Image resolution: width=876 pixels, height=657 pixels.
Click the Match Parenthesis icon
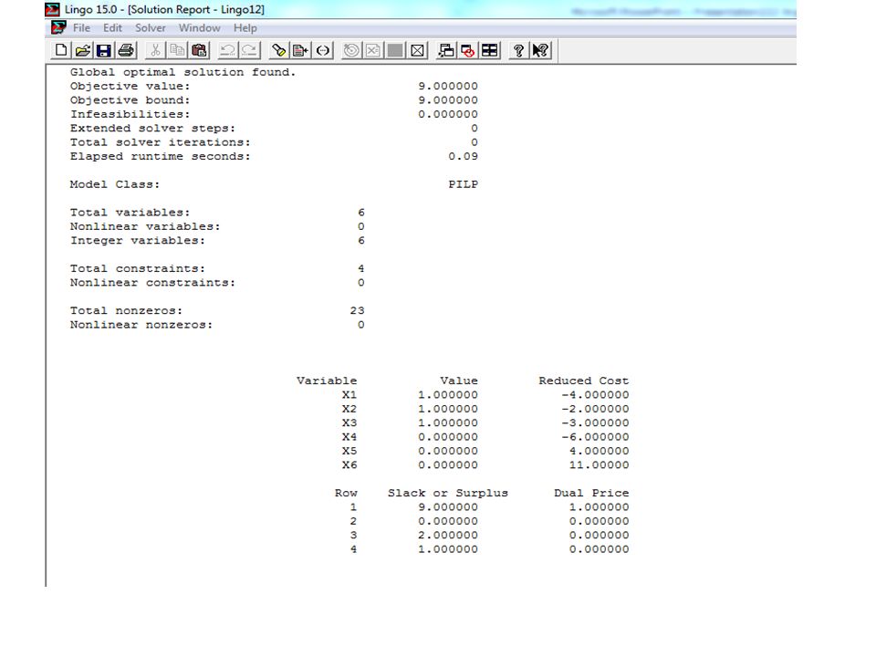coord(322,51)
